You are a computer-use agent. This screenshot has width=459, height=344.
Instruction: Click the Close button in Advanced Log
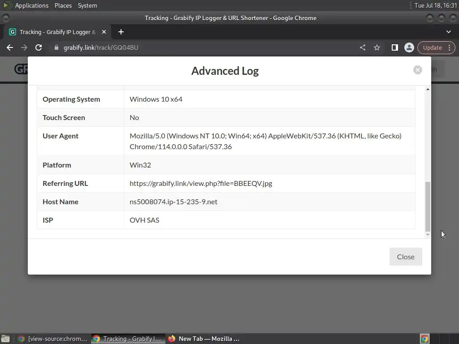pos(405,257)
